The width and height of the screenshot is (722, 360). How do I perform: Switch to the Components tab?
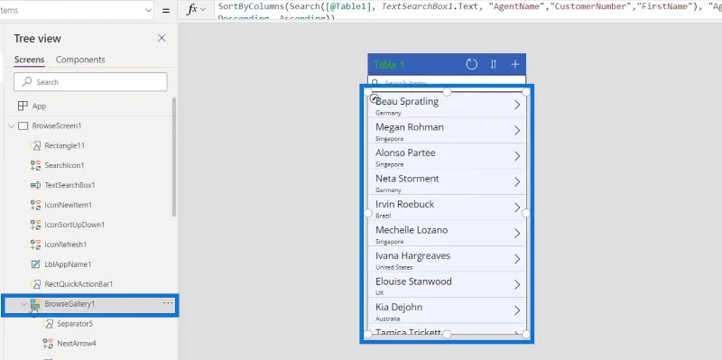click(80, 60)
